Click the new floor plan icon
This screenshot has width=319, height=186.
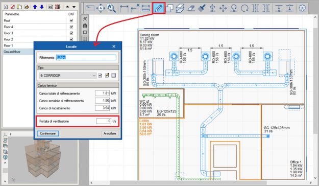[x=6, y=7]
